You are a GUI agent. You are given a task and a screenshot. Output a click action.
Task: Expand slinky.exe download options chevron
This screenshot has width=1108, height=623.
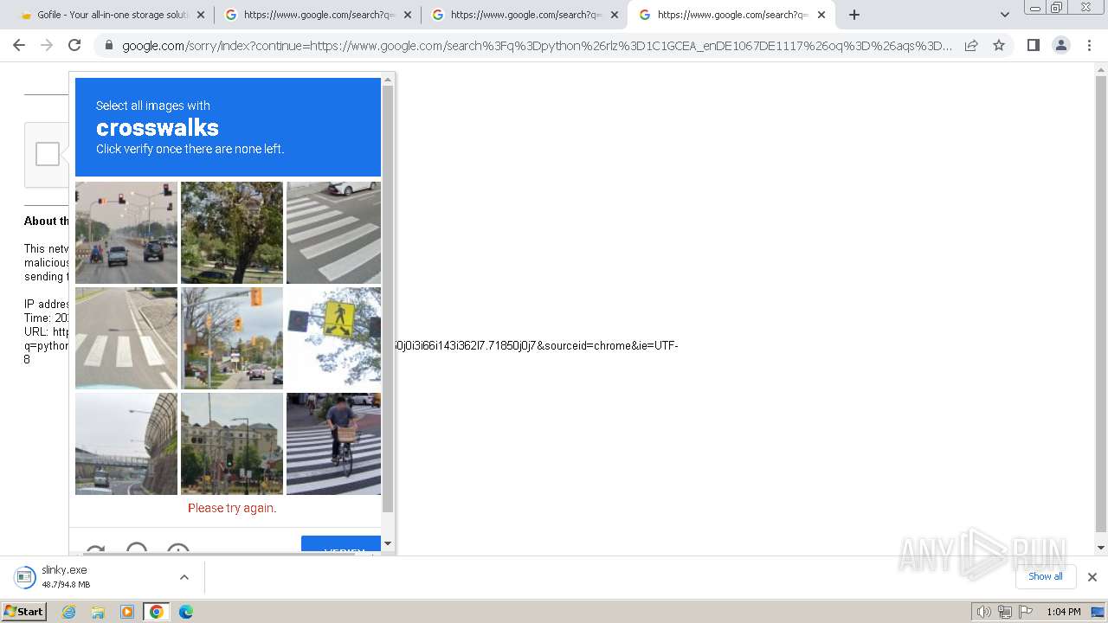click(184, 577)
